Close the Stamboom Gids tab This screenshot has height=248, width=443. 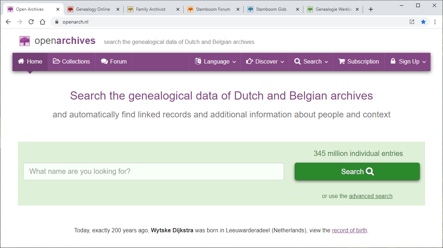click(298, 9)
